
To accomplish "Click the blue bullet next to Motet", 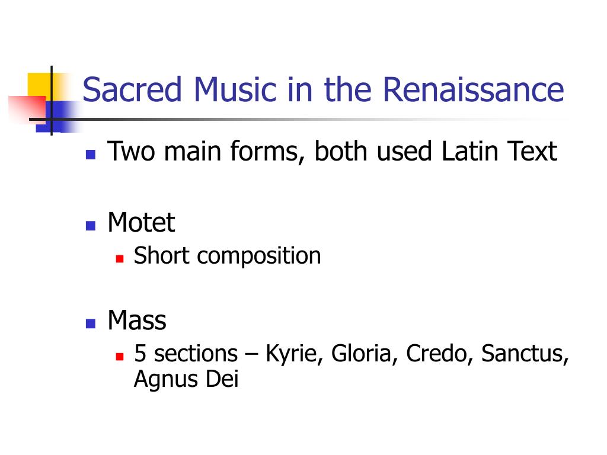I will [91, 226].
